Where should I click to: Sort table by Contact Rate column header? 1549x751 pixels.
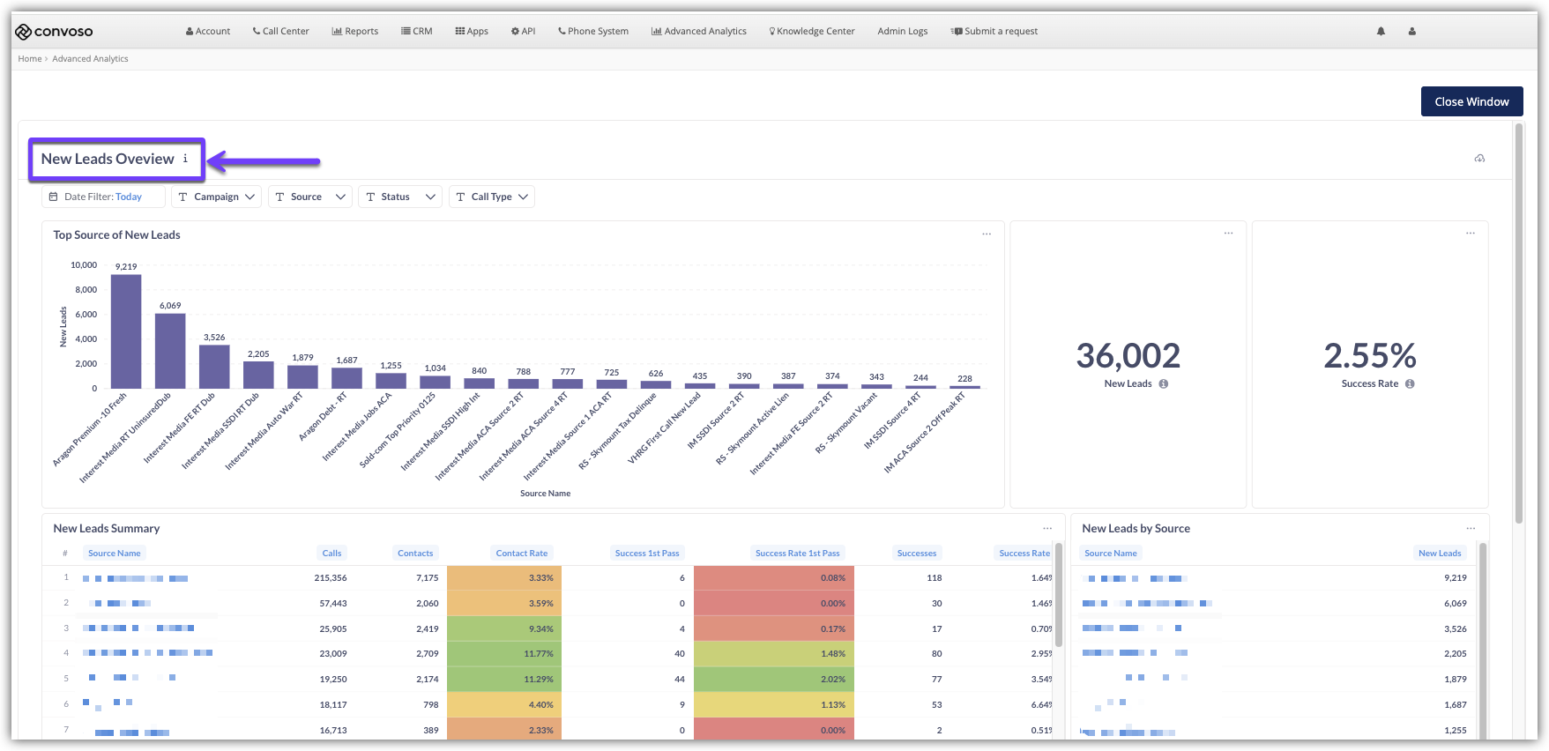(521, 554)
